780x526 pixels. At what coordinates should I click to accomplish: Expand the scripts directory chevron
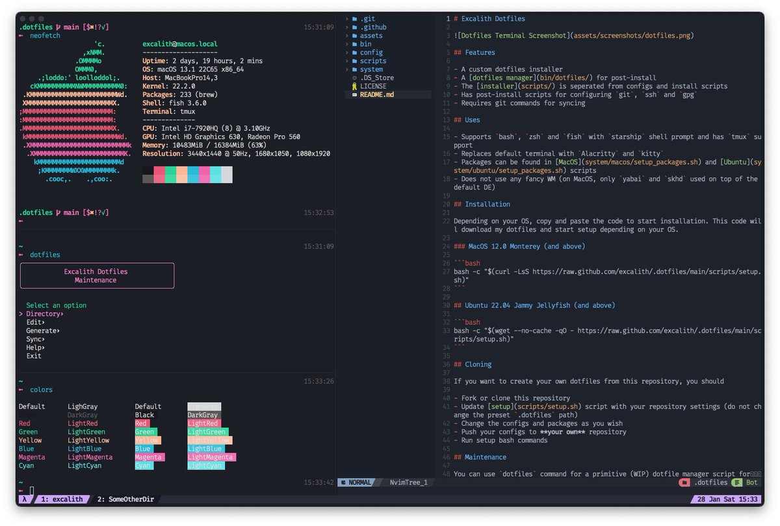346,61
